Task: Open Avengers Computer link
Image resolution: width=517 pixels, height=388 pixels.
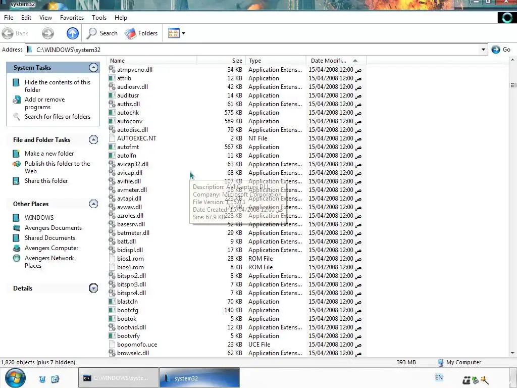Action: (51, 248)
